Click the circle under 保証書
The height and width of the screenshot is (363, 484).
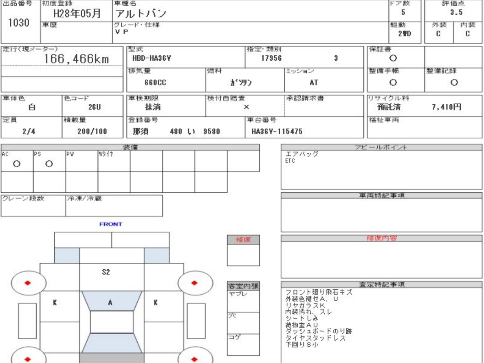[x=393, y=59]
